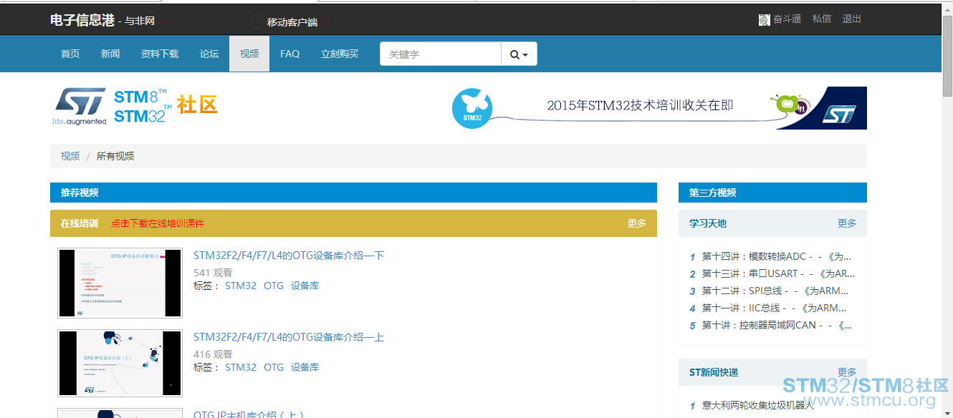Click STM32 tag under the 541 观看 video

241,286
